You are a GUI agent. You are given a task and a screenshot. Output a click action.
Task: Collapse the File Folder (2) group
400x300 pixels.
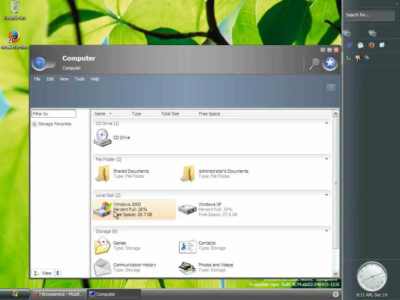(x=327, y=159)
